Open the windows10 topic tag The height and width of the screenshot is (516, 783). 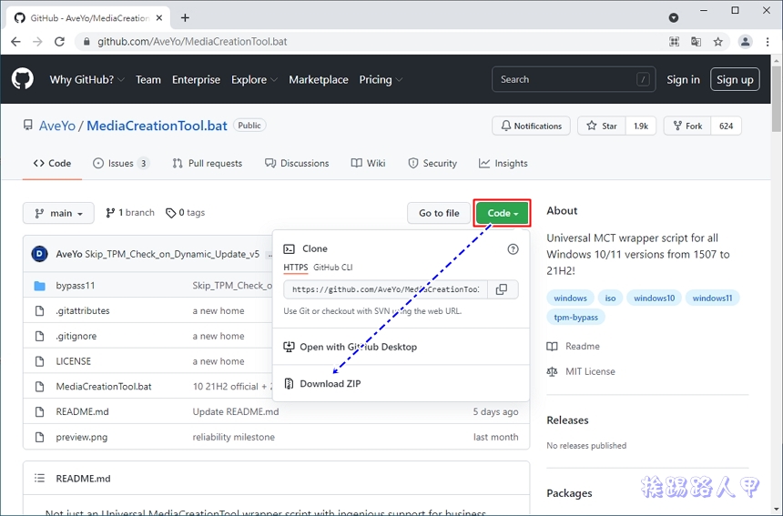click(654, 298)
